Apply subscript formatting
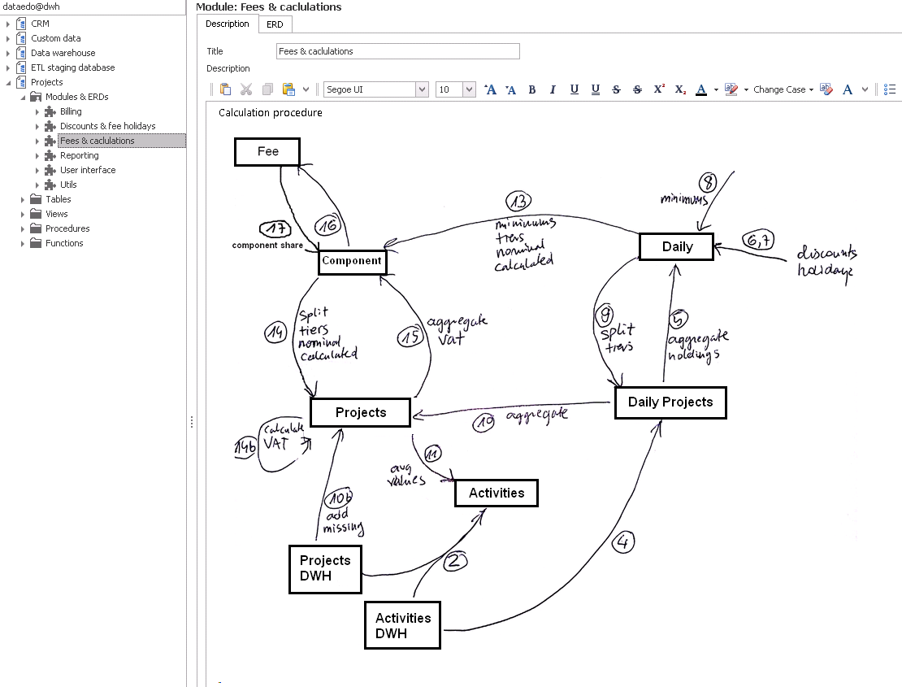The image size is (902, 687). [680, 89]
